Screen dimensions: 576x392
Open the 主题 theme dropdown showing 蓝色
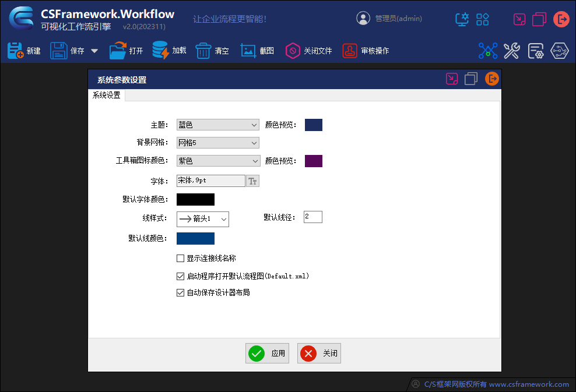click(218, 125)
